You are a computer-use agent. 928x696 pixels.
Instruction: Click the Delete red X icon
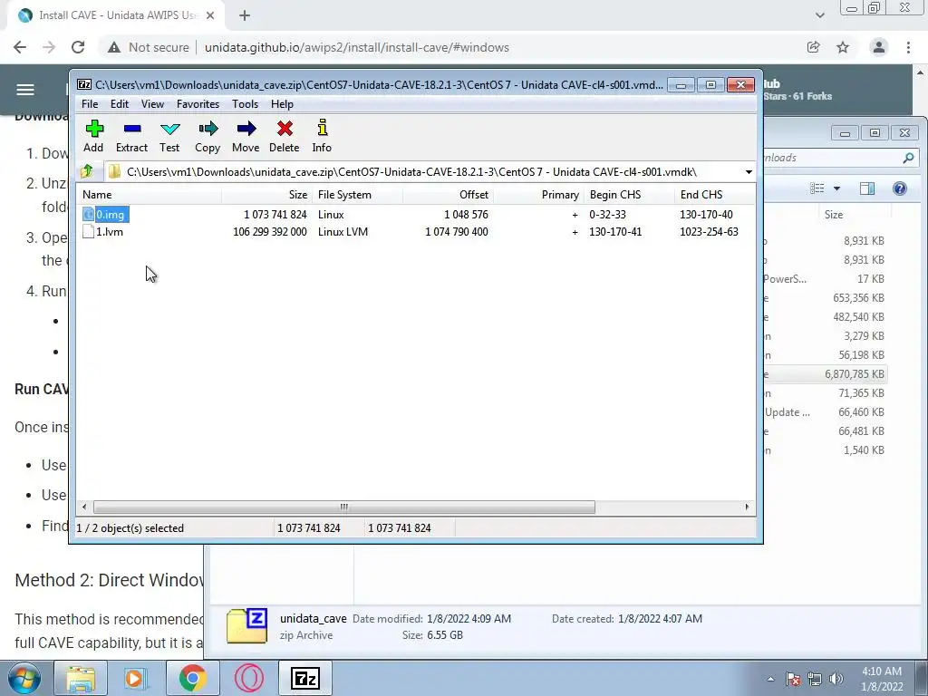[x=285, y=129]
